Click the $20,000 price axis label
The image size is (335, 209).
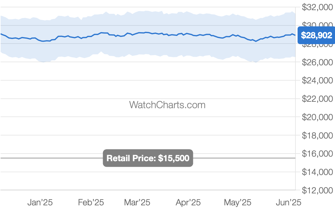(x=317, y=117)
